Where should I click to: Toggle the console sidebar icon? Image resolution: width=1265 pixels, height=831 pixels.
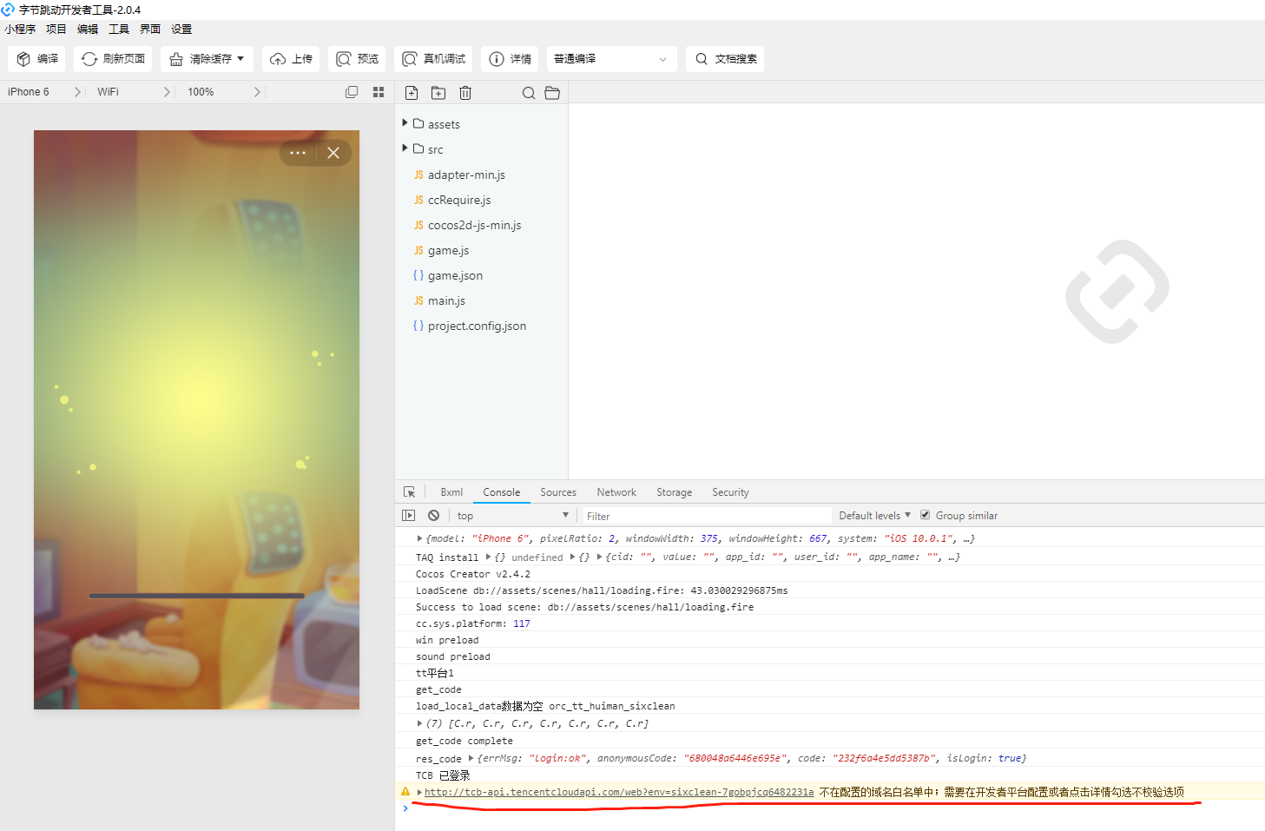coord(409,516)
